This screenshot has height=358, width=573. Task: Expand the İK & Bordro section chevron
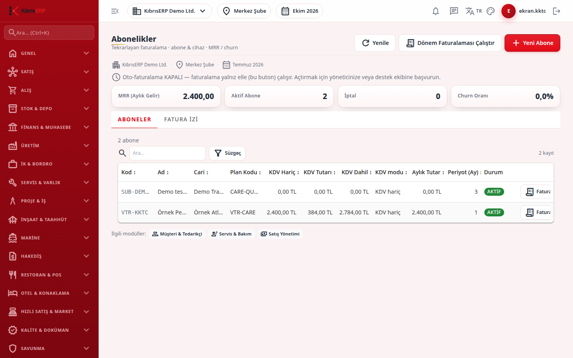click(86, 164)
